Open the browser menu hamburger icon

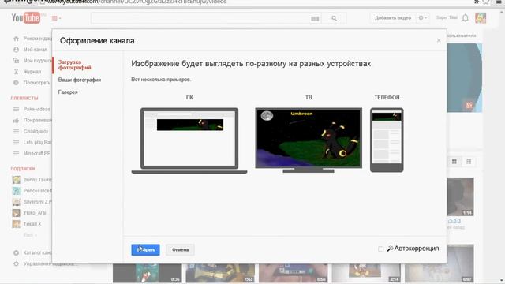pyautogui.click(x=499, y=2)
